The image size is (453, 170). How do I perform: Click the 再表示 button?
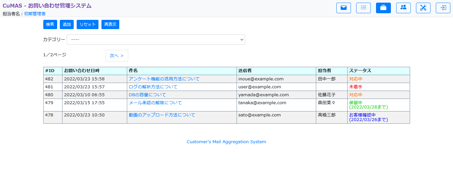pos(110,24)
